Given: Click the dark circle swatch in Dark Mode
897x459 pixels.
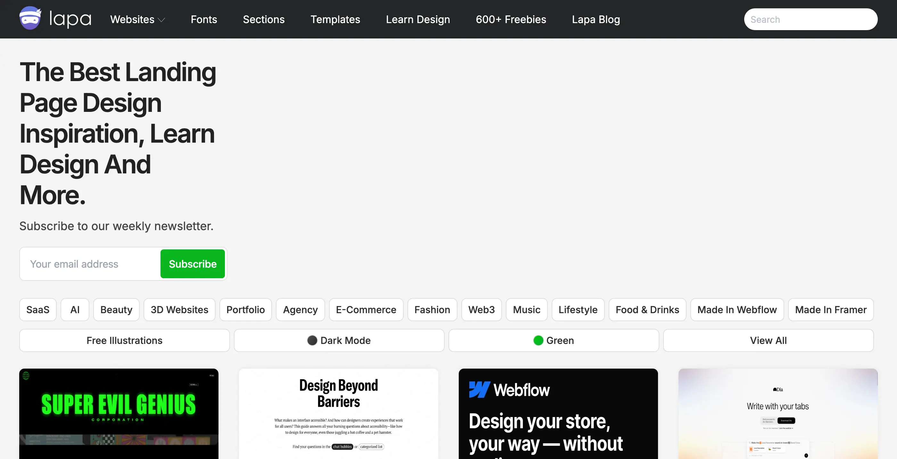Looking at the screenshot, I should 312,340.
